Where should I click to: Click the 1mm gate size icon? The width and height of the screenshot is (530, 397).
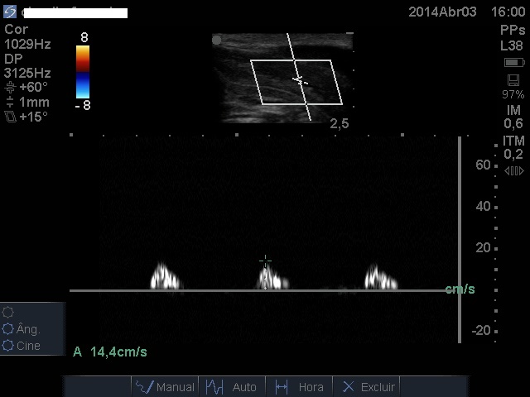point(10,103)
